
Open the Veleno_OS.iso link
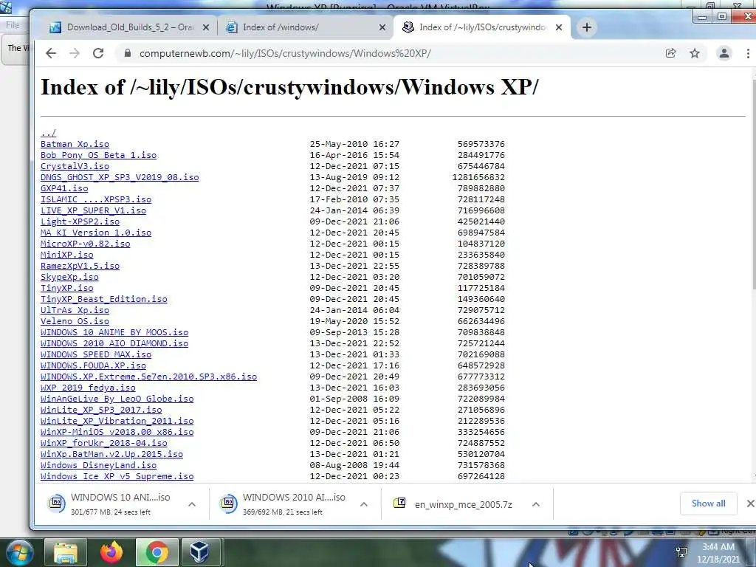(x=75, y=322)
